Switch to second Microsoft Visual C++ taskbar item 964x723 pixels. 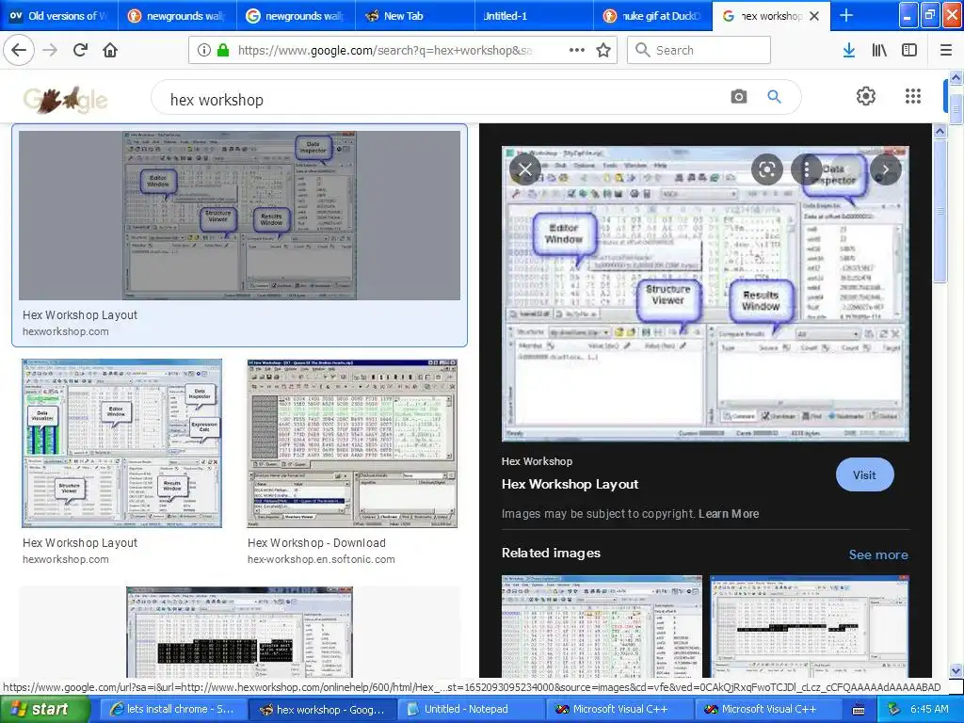(768, 709)
